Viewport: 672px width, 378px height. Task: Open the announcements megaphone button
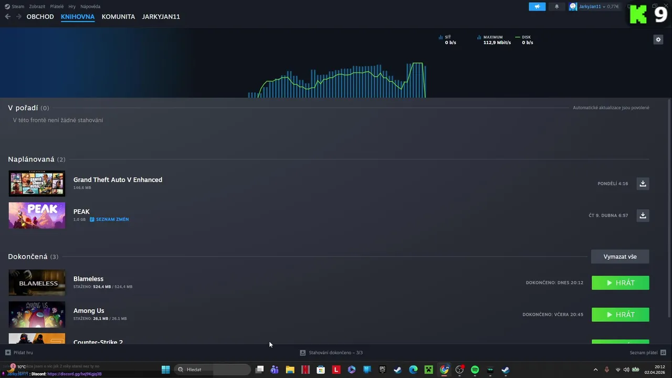coord(537,7)
